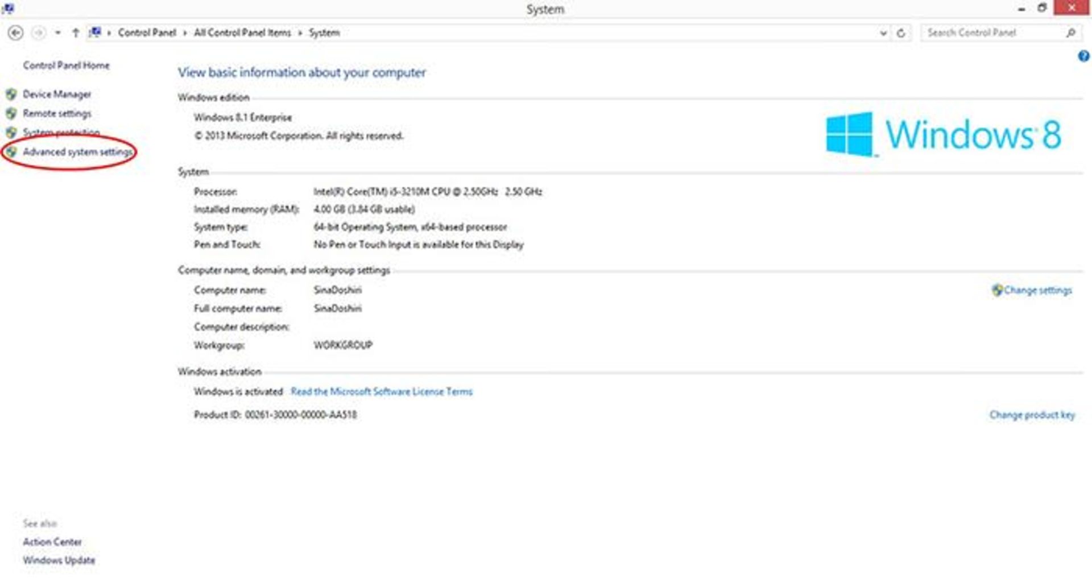Click the No Pen or Touch Input text

tap(419, 245)
